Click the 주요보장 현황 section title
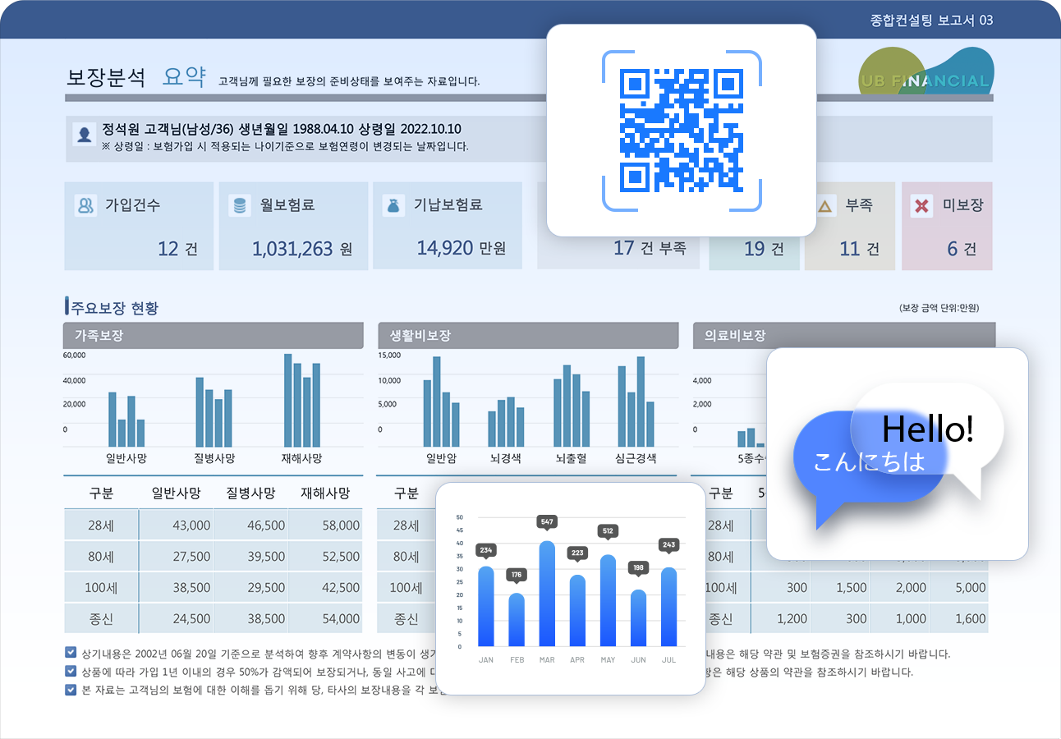Image resolution: width=1061 pixels, height=739 pixels. (x=115, y=309)
